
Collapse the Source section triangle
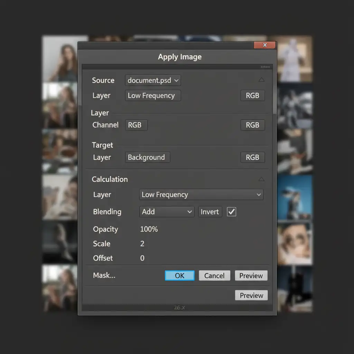(x=261, y=80)
